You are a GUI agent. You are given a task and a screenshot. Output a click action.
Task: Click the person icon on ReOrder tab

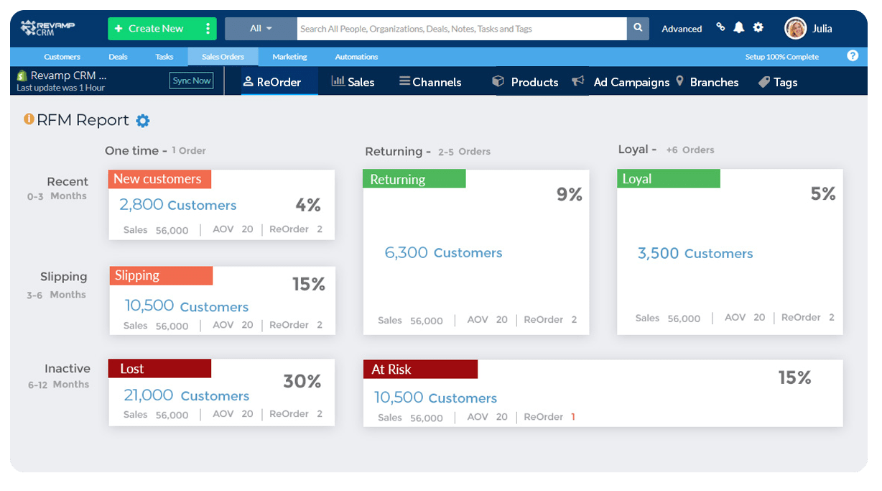[249, 81]
